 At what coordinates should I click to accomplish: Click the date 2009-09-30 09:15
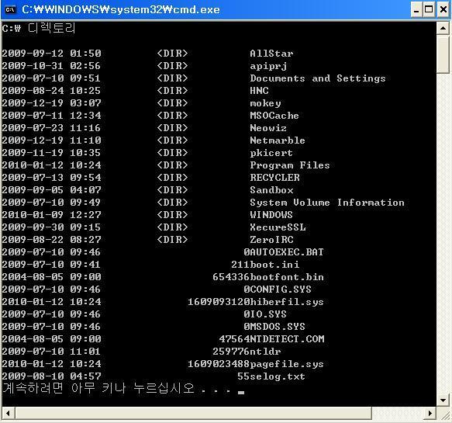tap(51, 227)
